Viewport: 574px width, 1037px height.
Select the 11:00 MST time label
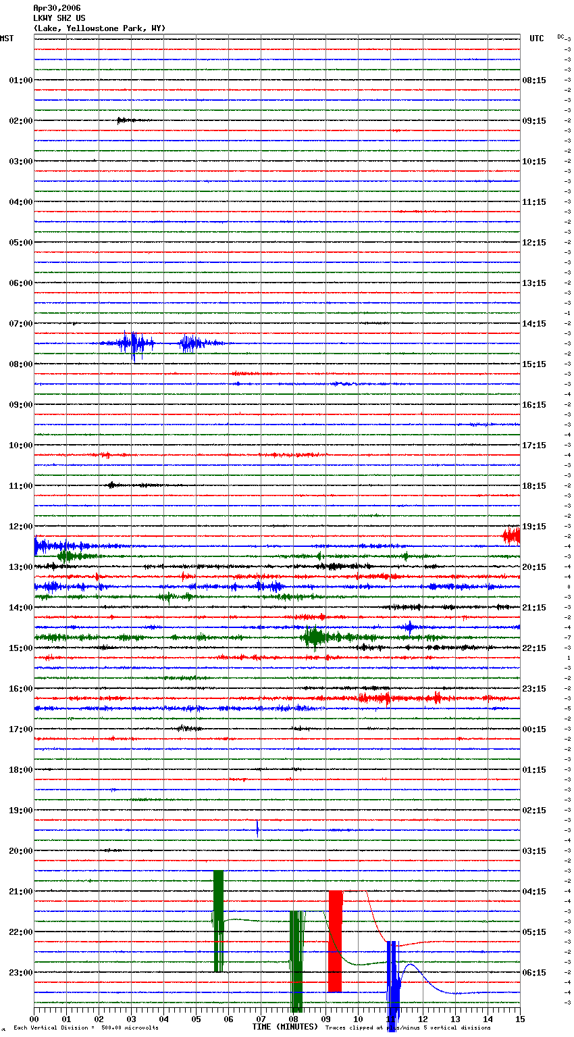pyautogui.click(x=21, y=486)
